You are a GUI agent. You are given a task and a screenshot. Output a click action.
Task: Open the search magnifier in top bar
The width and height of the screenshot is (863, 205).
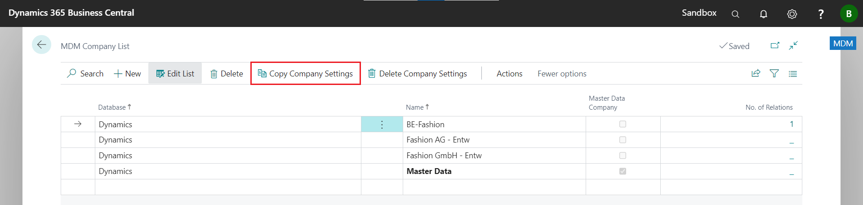coord(735,14)
